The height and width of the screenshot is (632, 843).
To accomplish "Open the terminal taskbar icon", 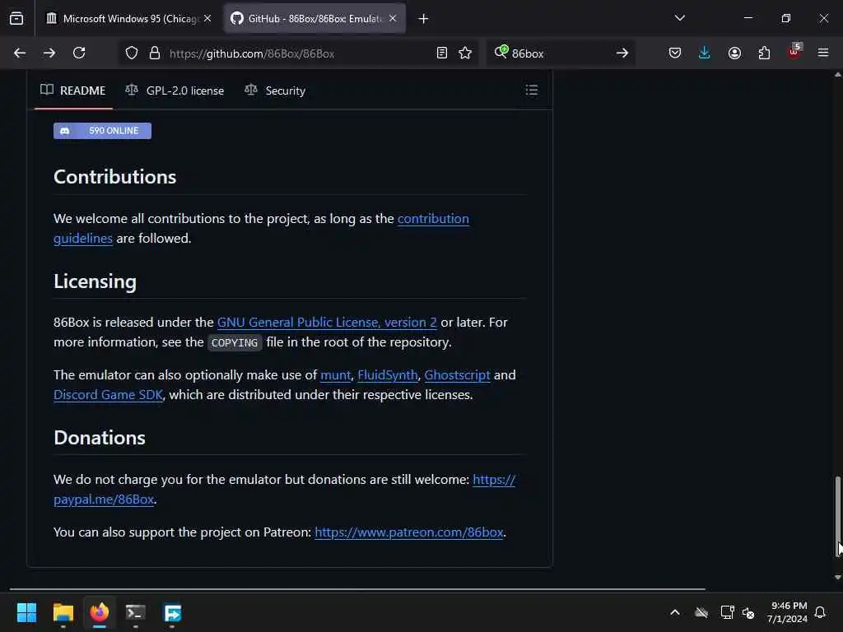I will coord(136,612).
